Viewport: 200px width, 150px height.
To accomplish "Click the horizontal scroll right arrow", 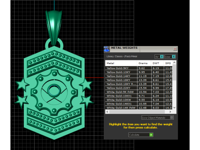I will [170, 112].
